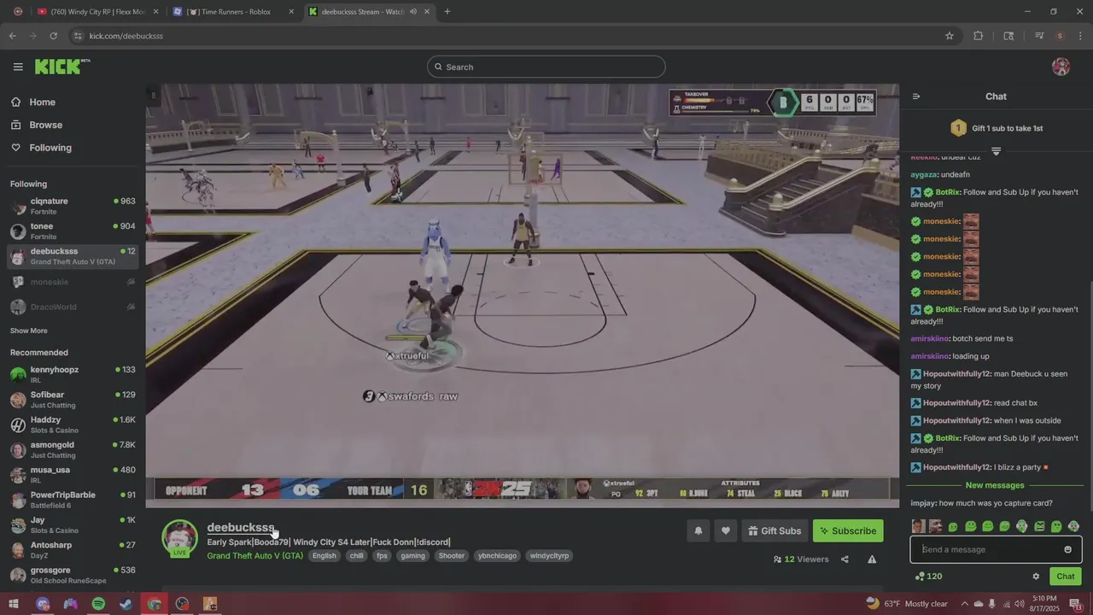Open the user profile avatar menu
The width and height of the screenshot is (1093, 615).
coord(1061,67)
